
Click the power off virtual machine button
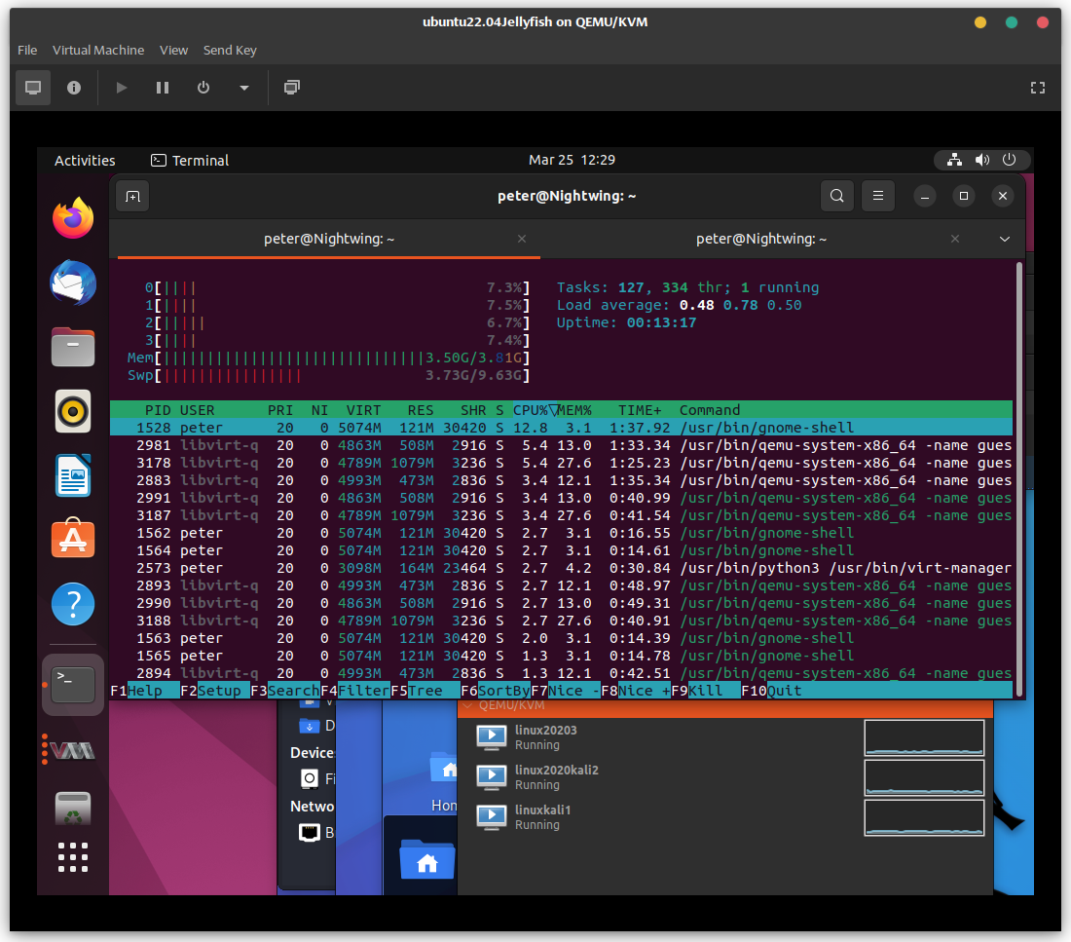pos(203,88)
